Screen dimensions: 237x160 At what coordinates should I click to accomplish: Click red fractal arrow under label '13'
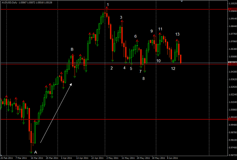pyautogui.click(x=177, y=40)
